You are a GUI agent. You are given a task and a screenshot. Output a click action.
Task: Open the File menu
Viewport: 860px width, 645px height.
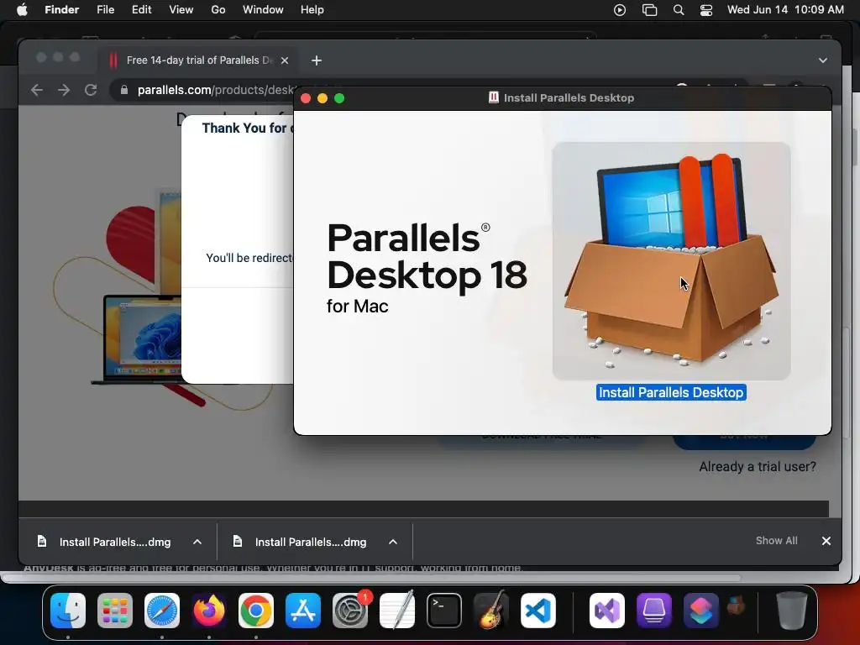point(105,10)
